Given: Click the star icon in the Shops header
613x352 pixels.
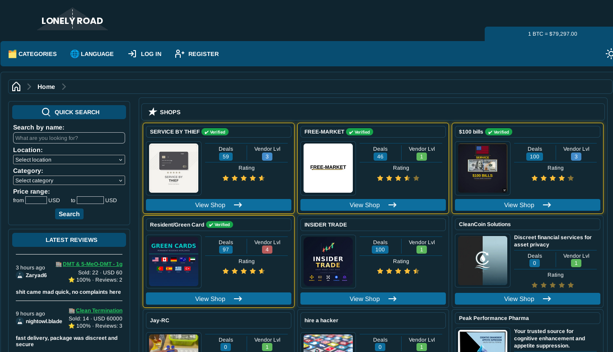Looking at the screenshot, I should coord(153,112).
